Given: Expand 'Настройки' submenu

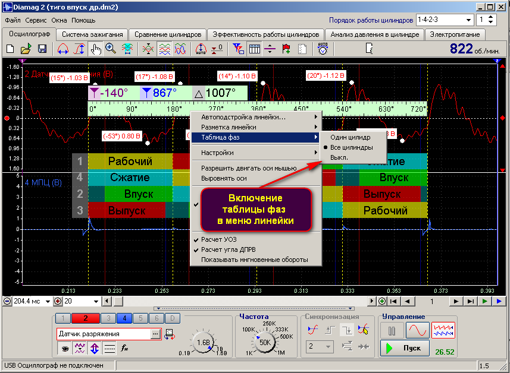Looking at the screenshot, I should 256,153.
